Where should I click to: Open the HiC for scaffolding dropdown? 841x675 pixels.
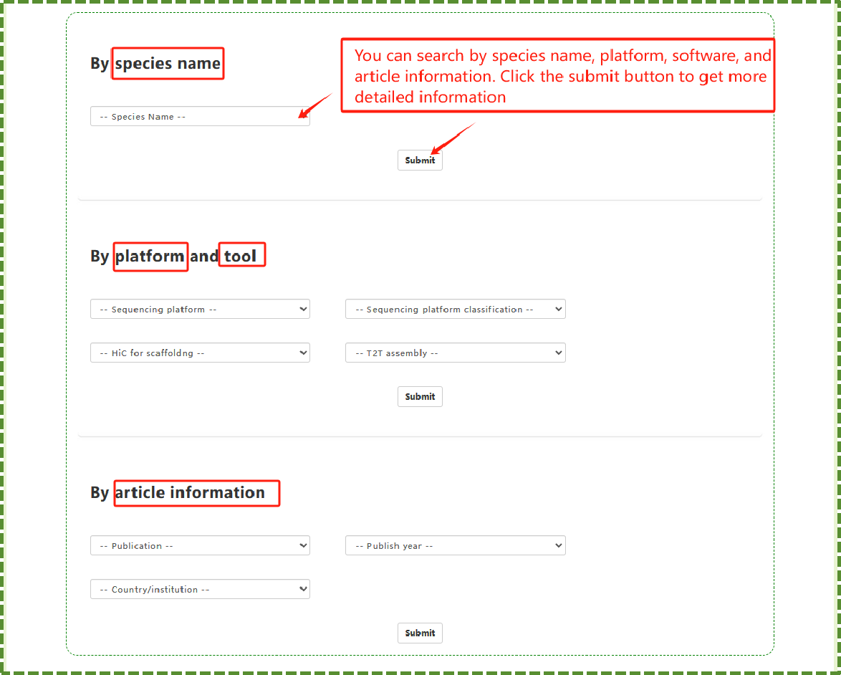[x=200, y=353]
